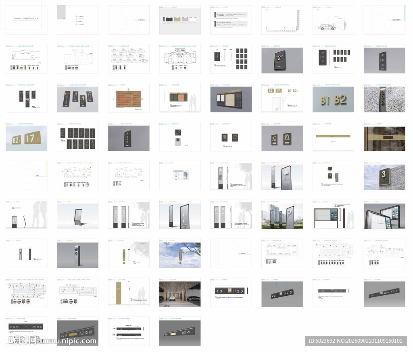Viewport: 413px width, 352px height.
Task: Select the gold B1 B2 lettering render
Action: point(333,98)
